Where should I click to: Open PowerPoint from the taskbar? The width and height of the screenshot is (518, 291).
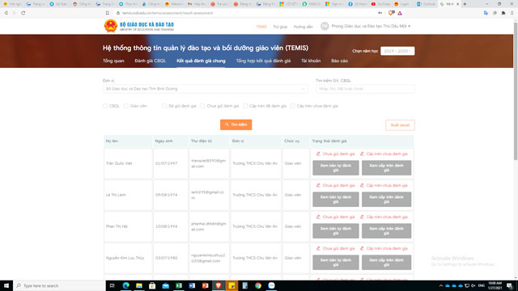coord(205,285)
